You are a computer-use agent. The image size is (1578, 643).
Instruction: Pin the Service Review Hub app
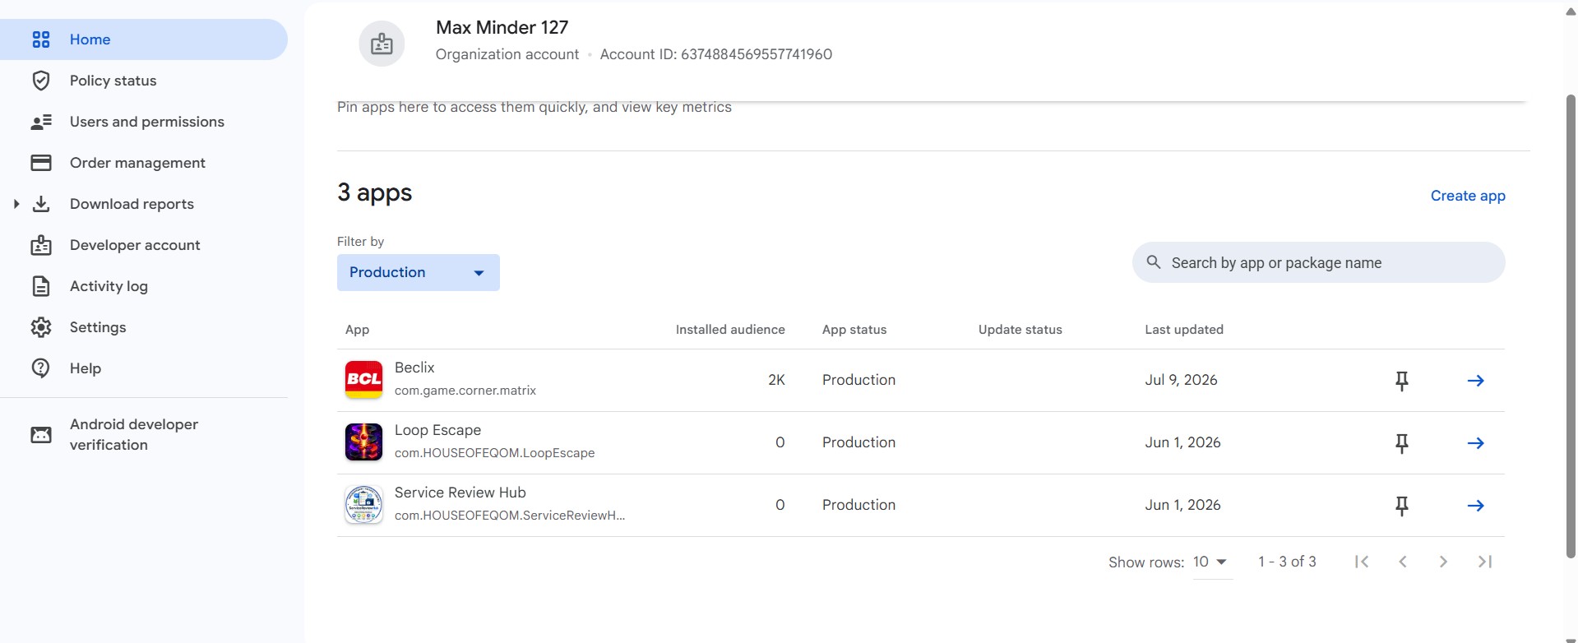pyautogui.click(x=1402, y=506)
